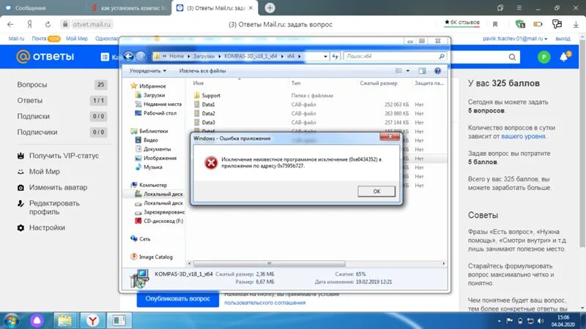Sort by Имя column header
This screenshot has height=329, width=586.
(x=199, y=83)
